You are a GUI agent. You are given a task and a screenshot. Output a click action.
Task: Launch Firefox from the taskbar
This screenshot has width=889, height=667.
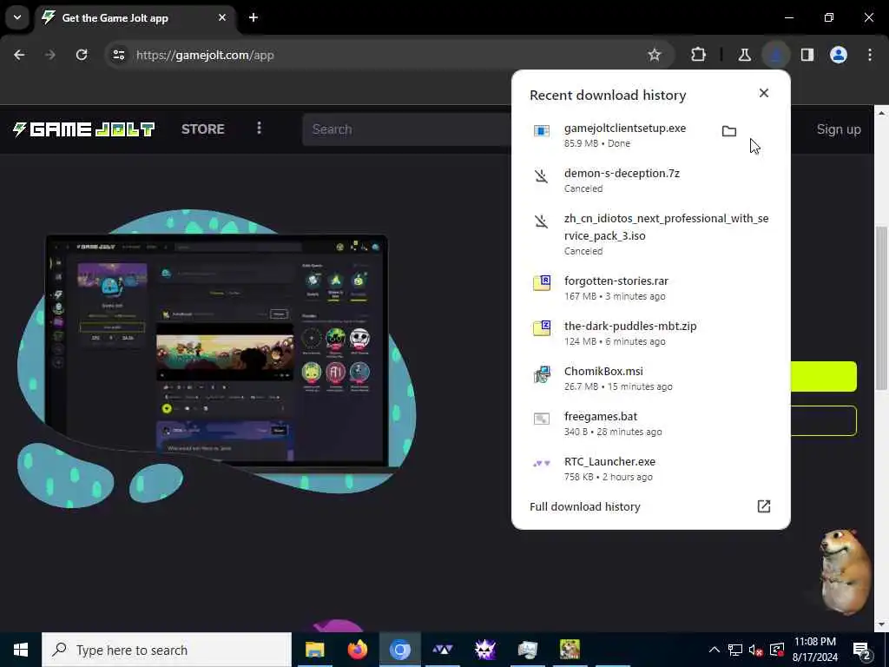pyautogui.click(x=357, y=650)
